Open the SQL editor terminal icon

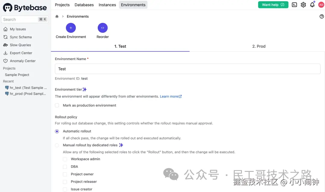pos(294,5)
